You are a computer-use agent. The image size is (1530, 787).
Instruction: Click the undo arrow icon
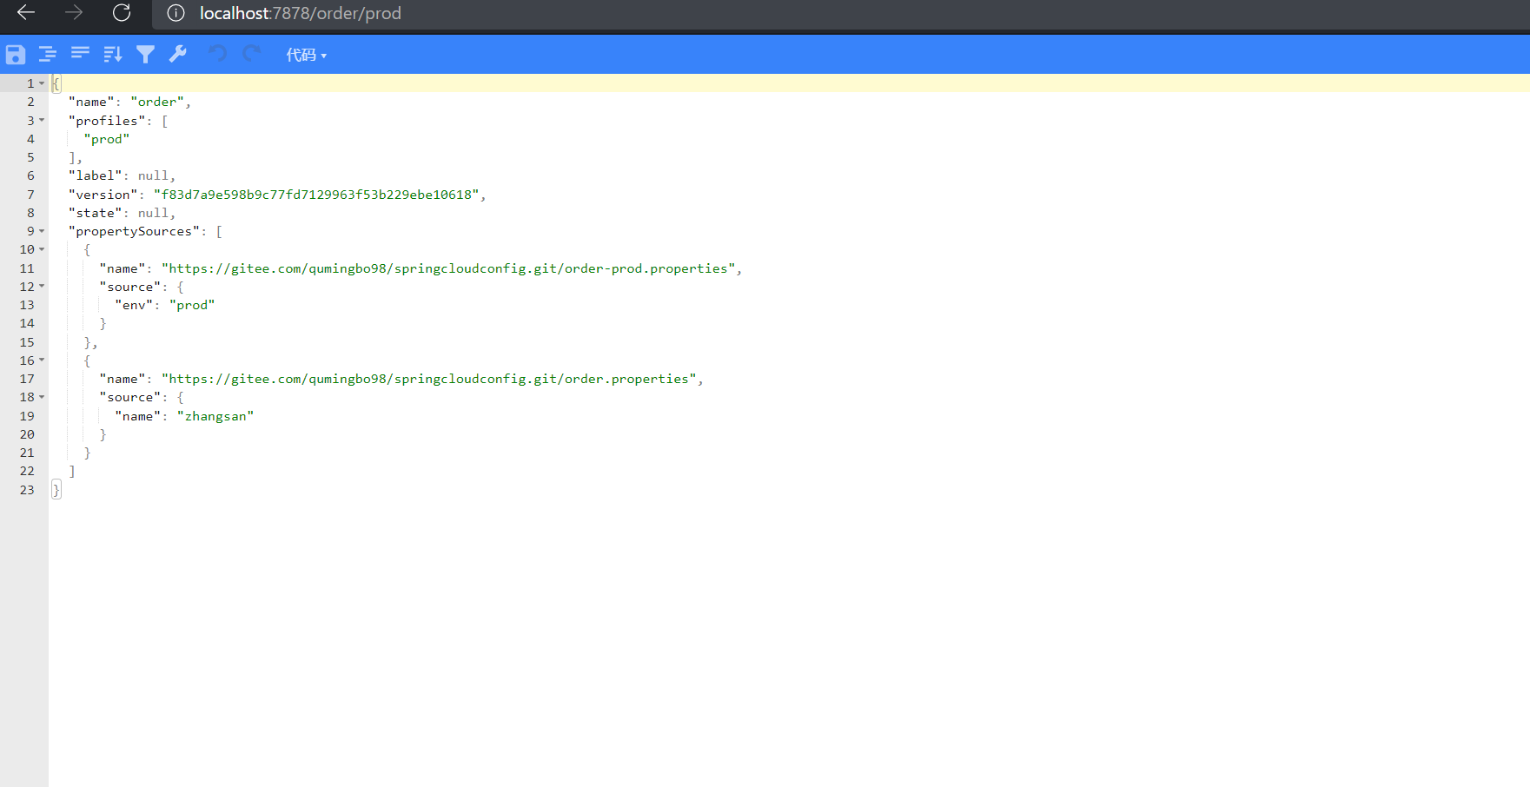click(217, 54)
